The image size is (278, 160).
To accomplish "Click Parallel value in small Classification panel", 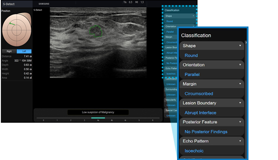I will [x=170, y=32].
